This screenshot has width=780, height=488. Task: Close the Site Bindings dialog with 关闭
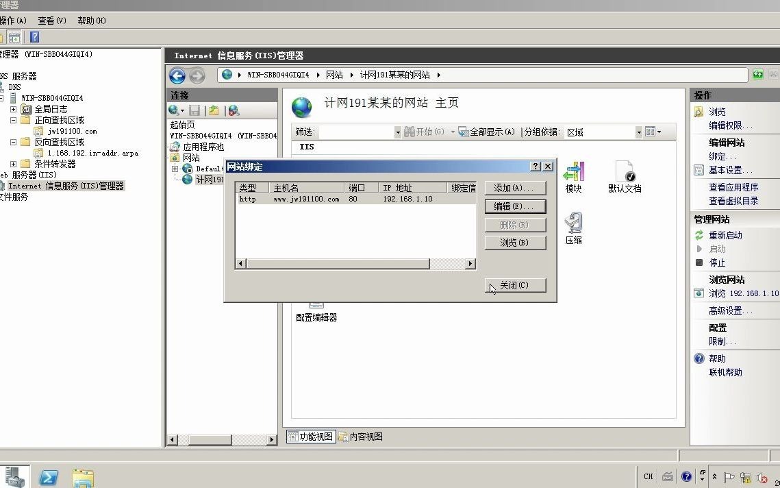pos(516,285)
